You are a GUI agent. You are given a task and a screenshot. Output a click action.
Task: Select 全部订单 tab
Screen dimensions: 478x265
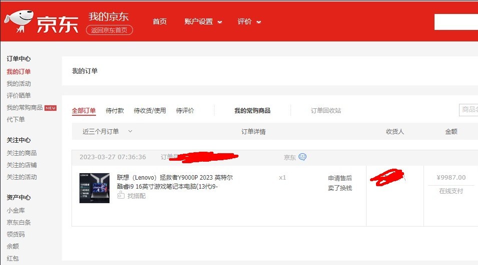[x=84, y=111]
